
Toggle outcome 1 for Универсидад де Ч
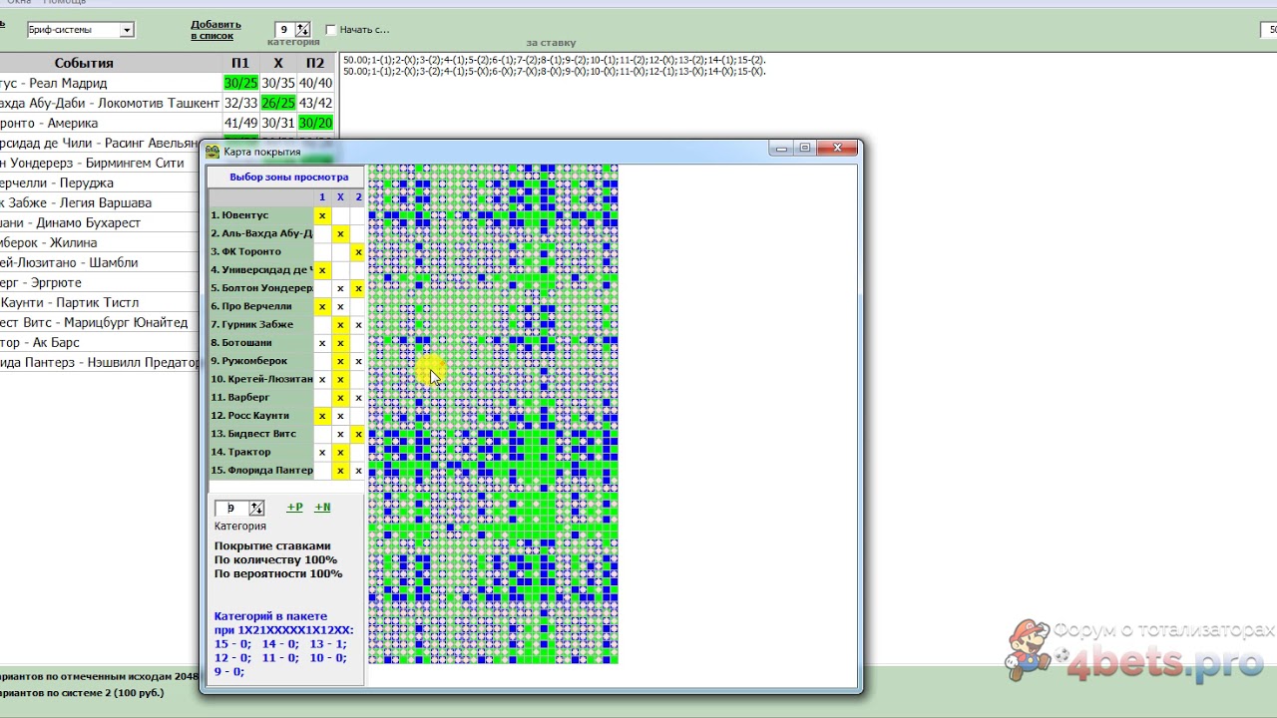coord(322,270)
